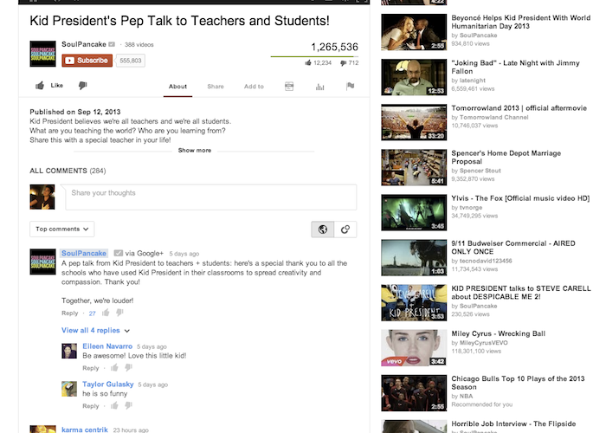Switch to the Share tab
Screen dimensions: 606x433
216,87
